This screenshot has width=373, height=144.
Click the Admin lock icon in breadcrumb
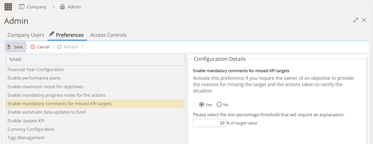(x=62, y=7)
